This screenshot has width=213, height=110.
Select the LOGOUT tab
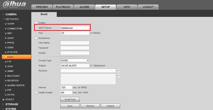pos(148,7)
